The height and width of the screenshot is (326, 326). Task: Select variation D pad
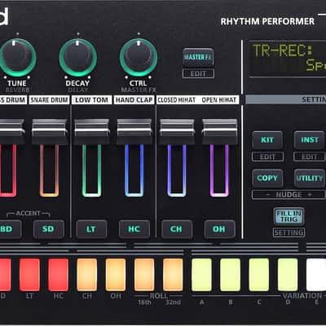pyautogui.click(x=288, y=275)
